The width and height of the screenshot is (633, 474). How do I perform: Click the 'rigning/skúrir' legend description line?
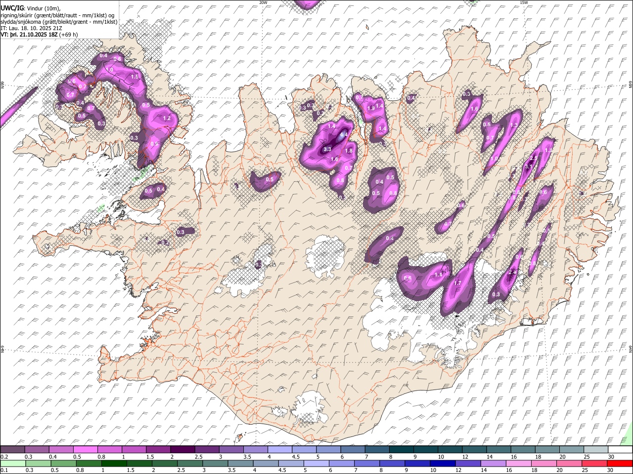[58, 15]
